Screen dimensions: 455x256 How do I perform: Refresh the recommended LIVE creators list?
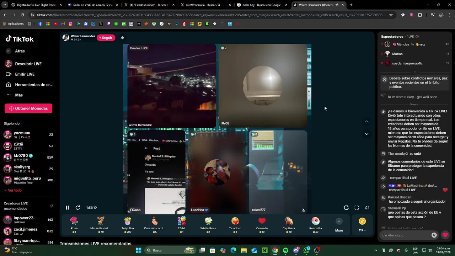coord(52,206)
